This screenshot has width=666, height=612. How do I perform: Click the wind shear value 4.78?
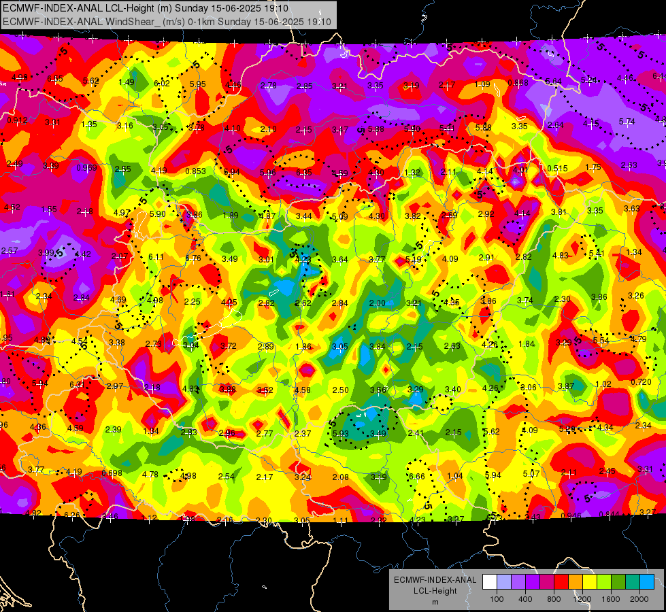[150, 475]
